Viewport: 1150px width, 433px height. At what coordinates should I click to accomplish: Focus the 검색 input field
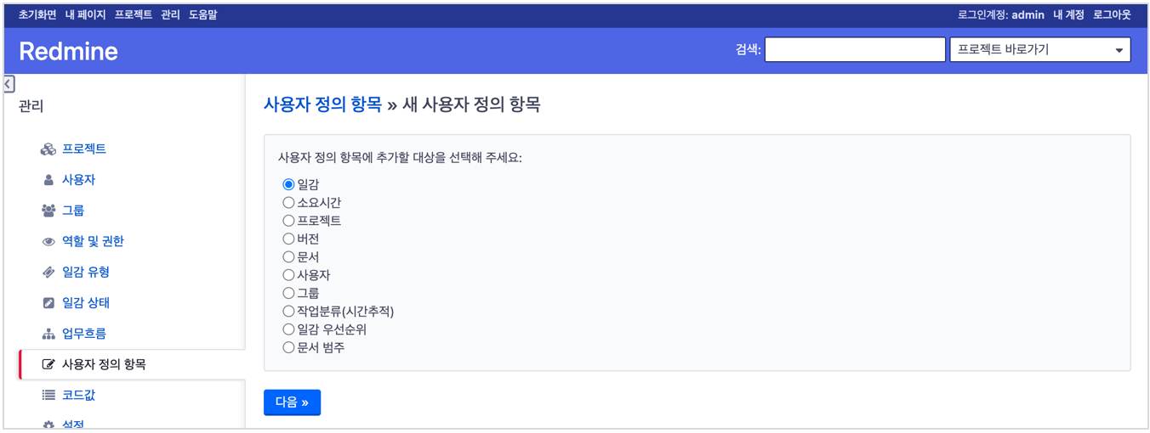pyautogui.click(x=855, y=50)
